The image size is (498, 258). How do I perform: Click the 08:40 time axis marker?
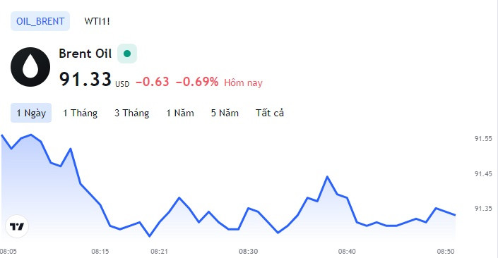347,252
